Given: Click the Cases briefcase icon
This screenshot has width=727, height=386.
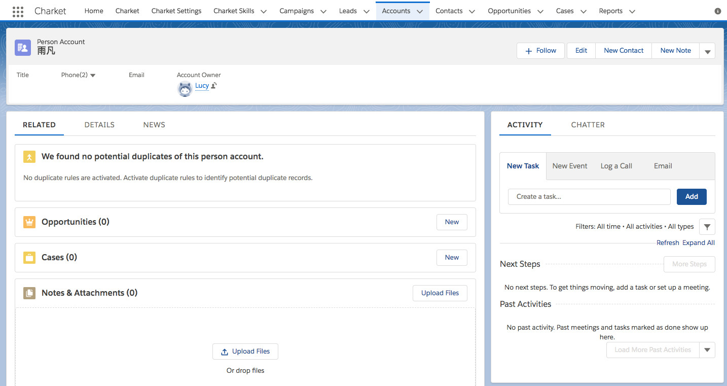Looking at the screenshot, I should (29, 258).
